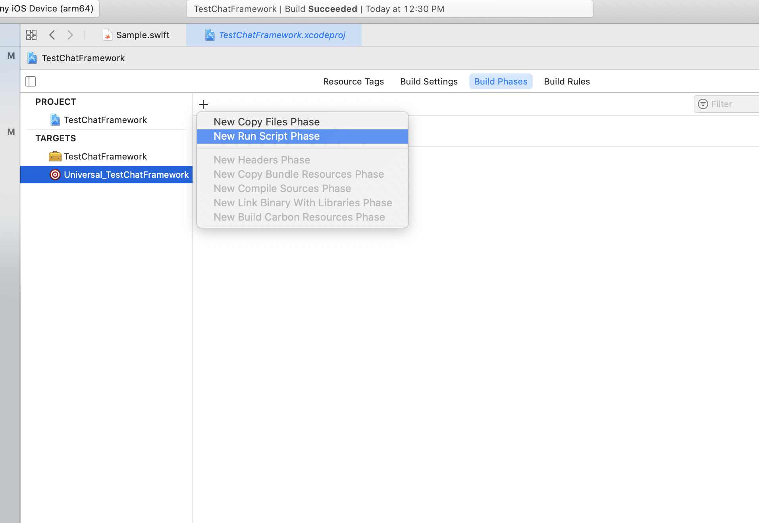This screenshot has height=523, width=759.
Task: Click the filter options icon
Action: [703, 104]
